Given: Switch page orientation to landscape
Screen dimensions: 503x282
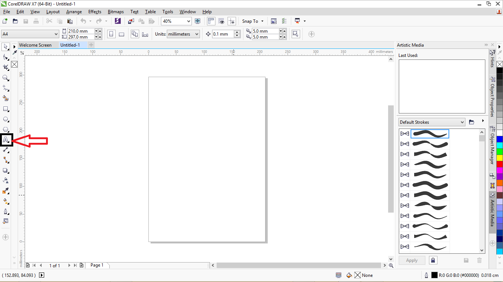Looking at the screenshot, I should 122,34.
